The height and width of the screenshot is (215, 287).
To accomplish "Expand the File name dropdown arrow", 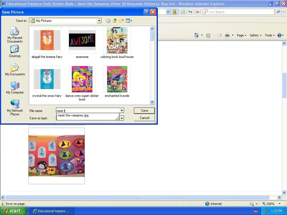I will (122, 110).
